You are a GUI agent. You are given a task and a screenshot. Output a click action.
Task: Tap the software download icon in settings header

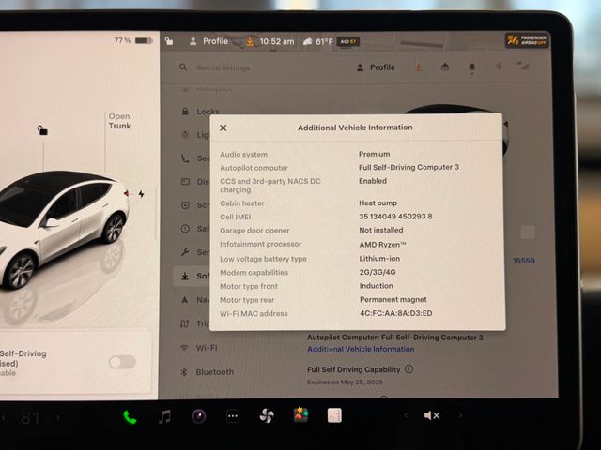pyautogui.click(x=418, y=67)
